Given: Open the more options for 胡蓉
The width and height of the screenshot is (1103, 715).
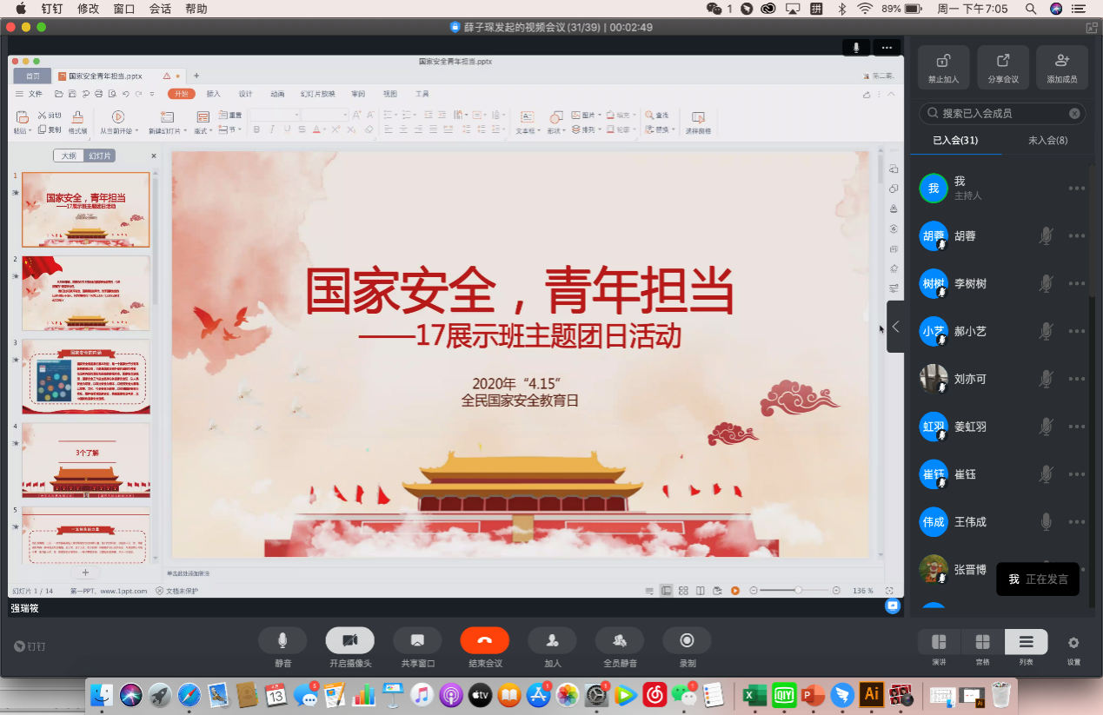Looking at the screenshot, I should click(x=1077, y=235).
